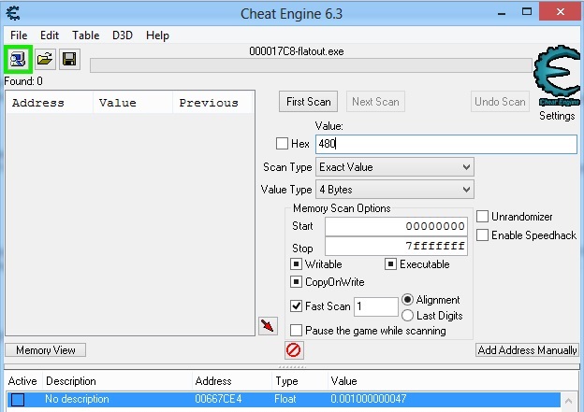Click the Stop address field
This screenshot has height=412, width=584.
tap(396, 246)
